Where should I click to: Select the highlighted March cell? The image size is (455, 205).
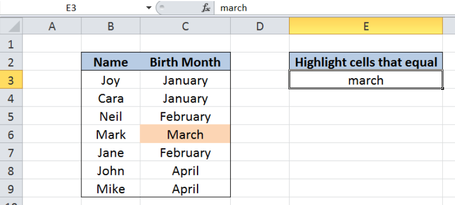click(185, 134)
